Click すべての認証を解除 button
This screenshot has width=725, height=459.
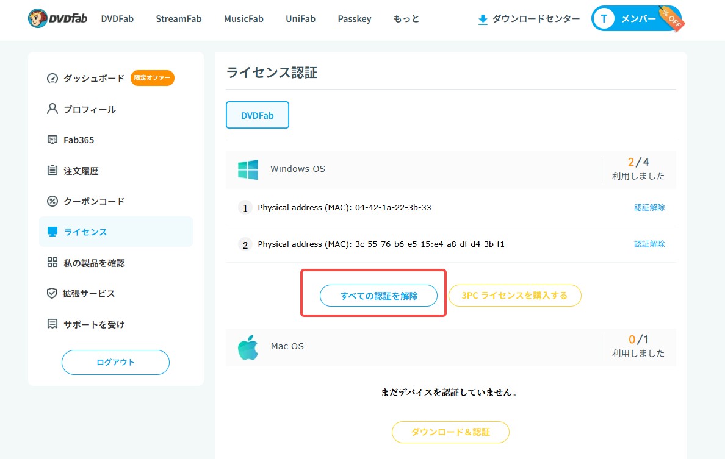pyautogui.click(x=379, y=296)
